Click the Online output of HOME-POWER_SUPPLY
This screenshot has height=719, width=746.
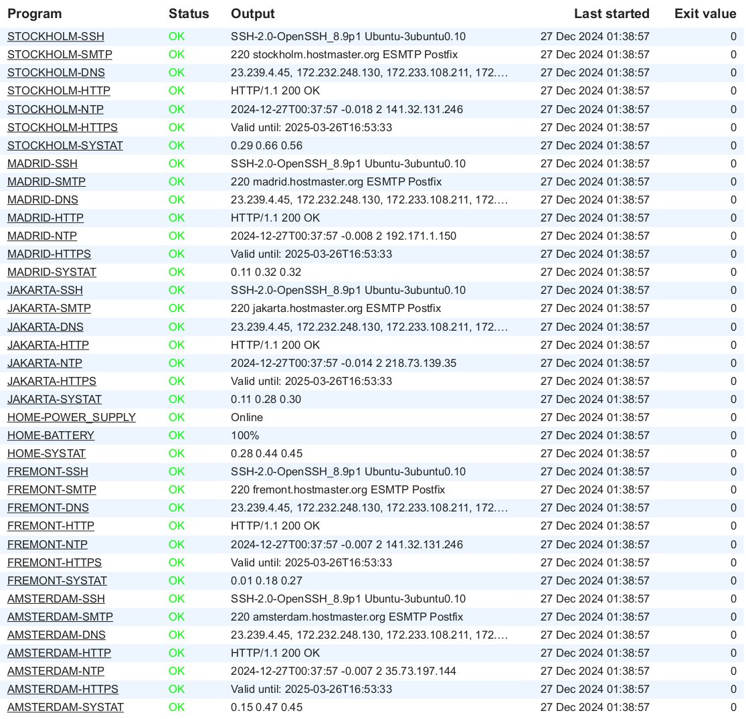[247, 417]
